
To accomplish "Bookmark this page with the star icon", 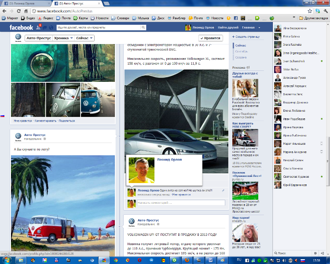I will (x=310, y=11).
